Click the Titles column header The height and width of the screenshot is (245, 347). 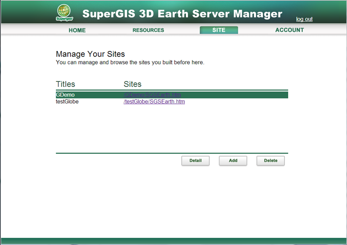pyautogui.click(x=65, y=84)
